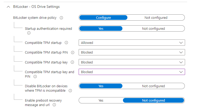Viewport: 205px width, 111px height.
Task: Click the Compatible TPM startup label
Action: click(x=43, y=43)
